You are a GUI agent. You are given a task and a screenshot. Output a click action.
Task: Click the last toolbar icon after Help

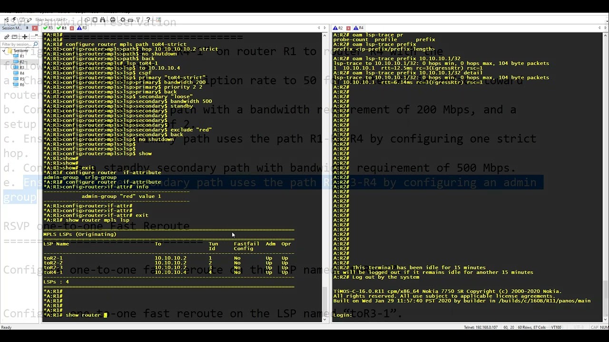tap(158, 20)
